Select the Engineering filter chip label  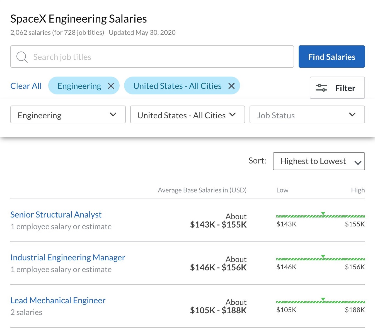click(79, 86)
